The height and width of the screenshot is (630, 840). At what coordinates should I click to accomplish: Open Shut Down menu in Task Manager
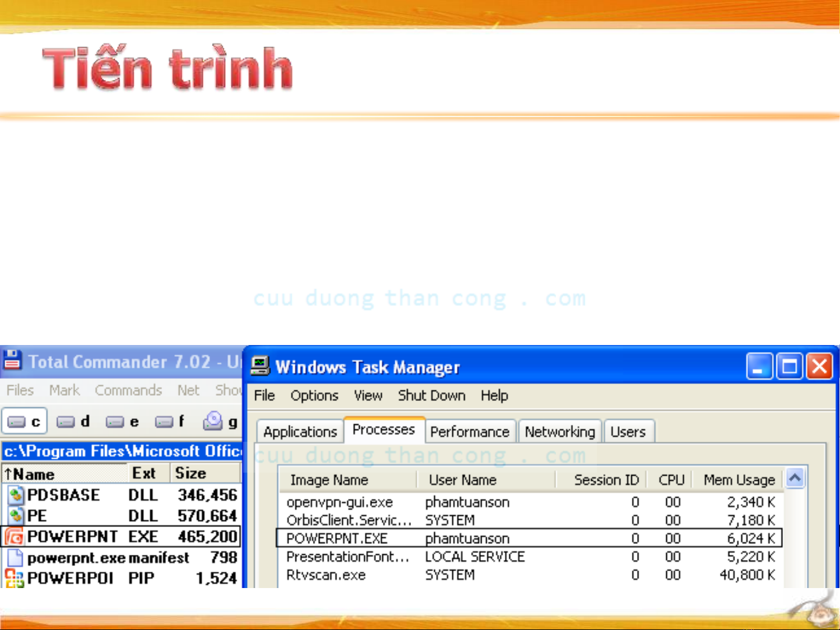(431, 395)
